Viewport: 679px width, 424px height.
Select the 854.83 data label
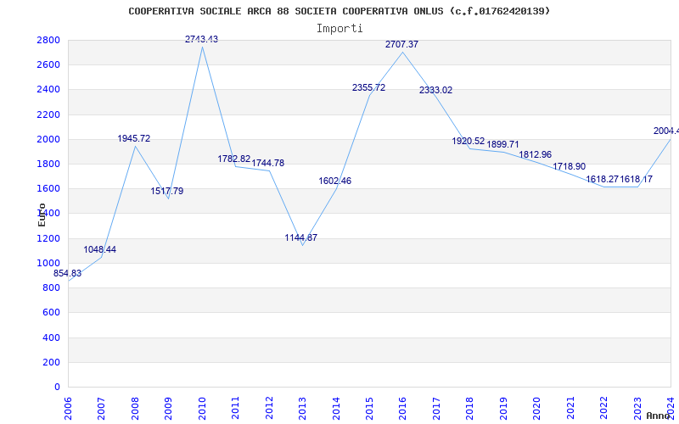[67, 273]
